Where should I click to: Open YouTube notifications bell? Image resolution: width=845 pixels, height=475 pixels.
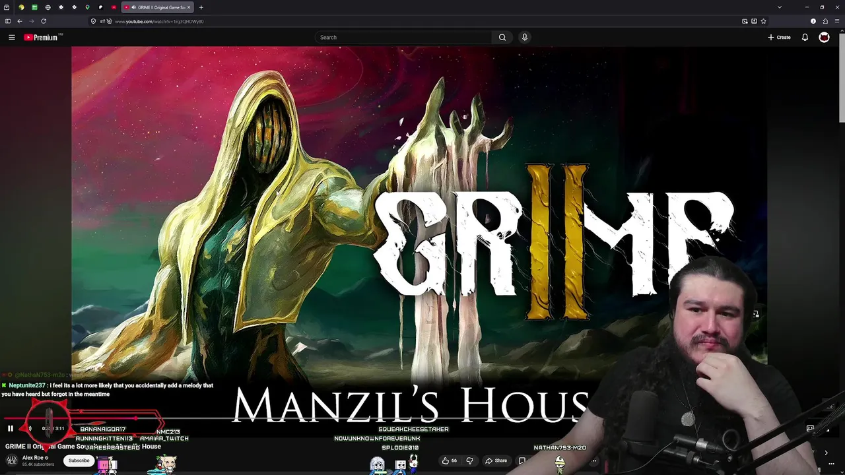805,38
